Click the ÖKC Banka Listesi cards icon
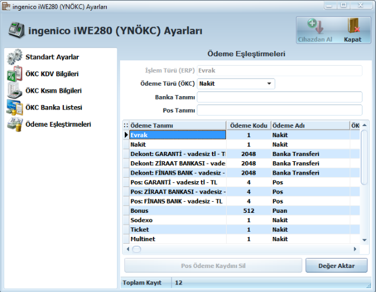Viewport: 376px width, 292px height. tap(15, 107)
